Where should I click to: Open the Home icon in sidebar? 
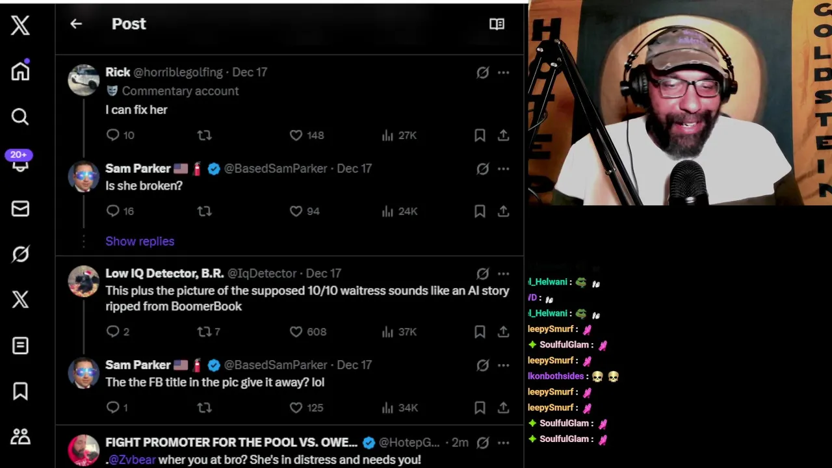tap(20, 71)
